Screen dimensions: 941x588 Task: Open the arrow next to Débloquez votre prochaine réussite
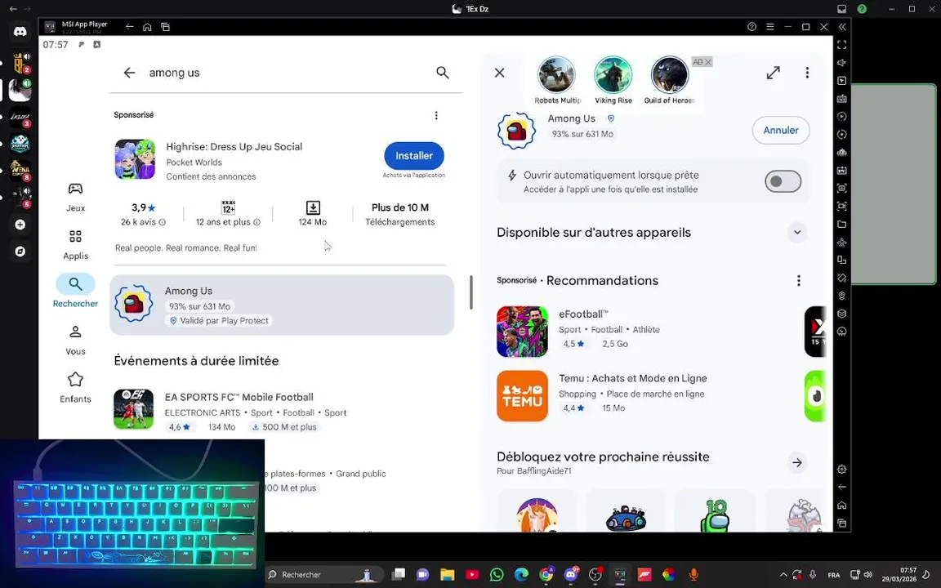click(x=797, y=462)
